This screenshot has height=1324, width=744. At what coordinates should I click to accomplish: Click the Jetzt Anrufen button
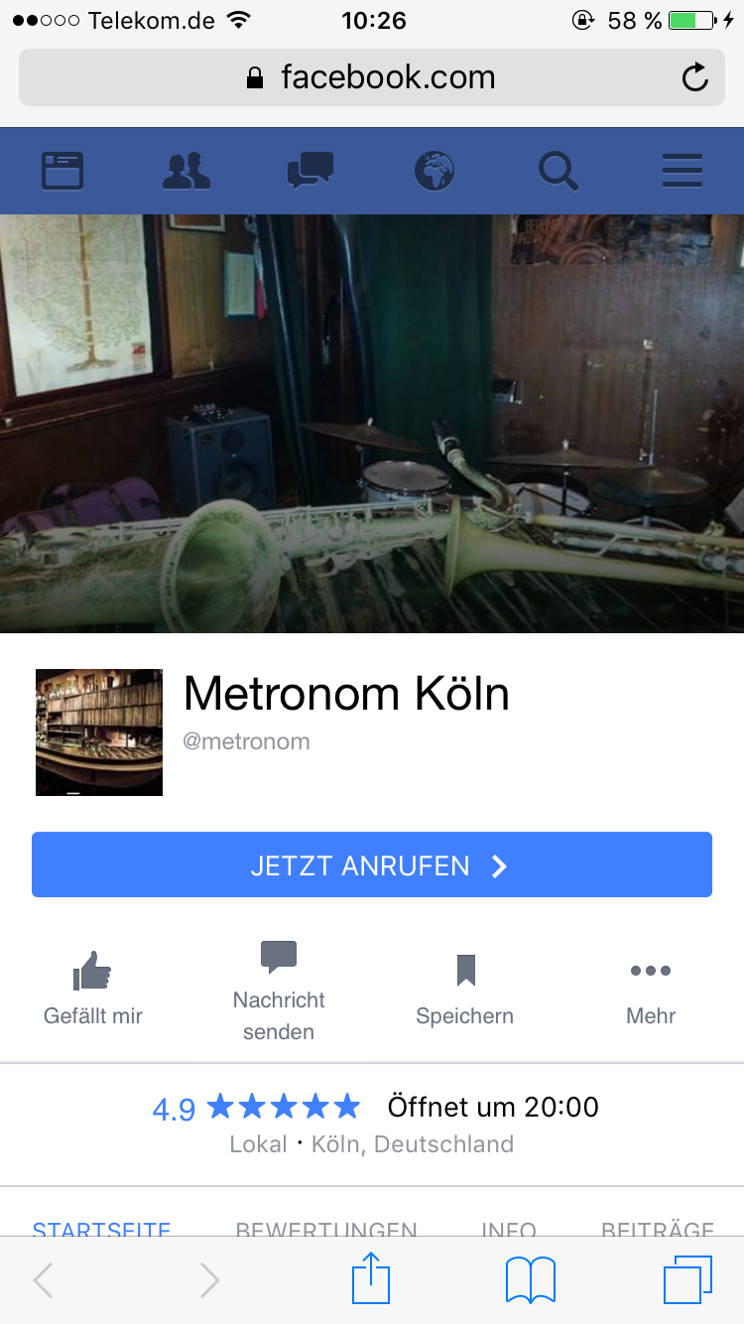click(372, 864)
